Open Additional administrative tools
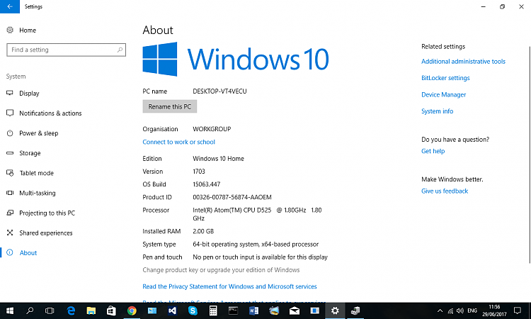Image resolution: width=531 pixels, height=319 pixels. click(463, 62)
